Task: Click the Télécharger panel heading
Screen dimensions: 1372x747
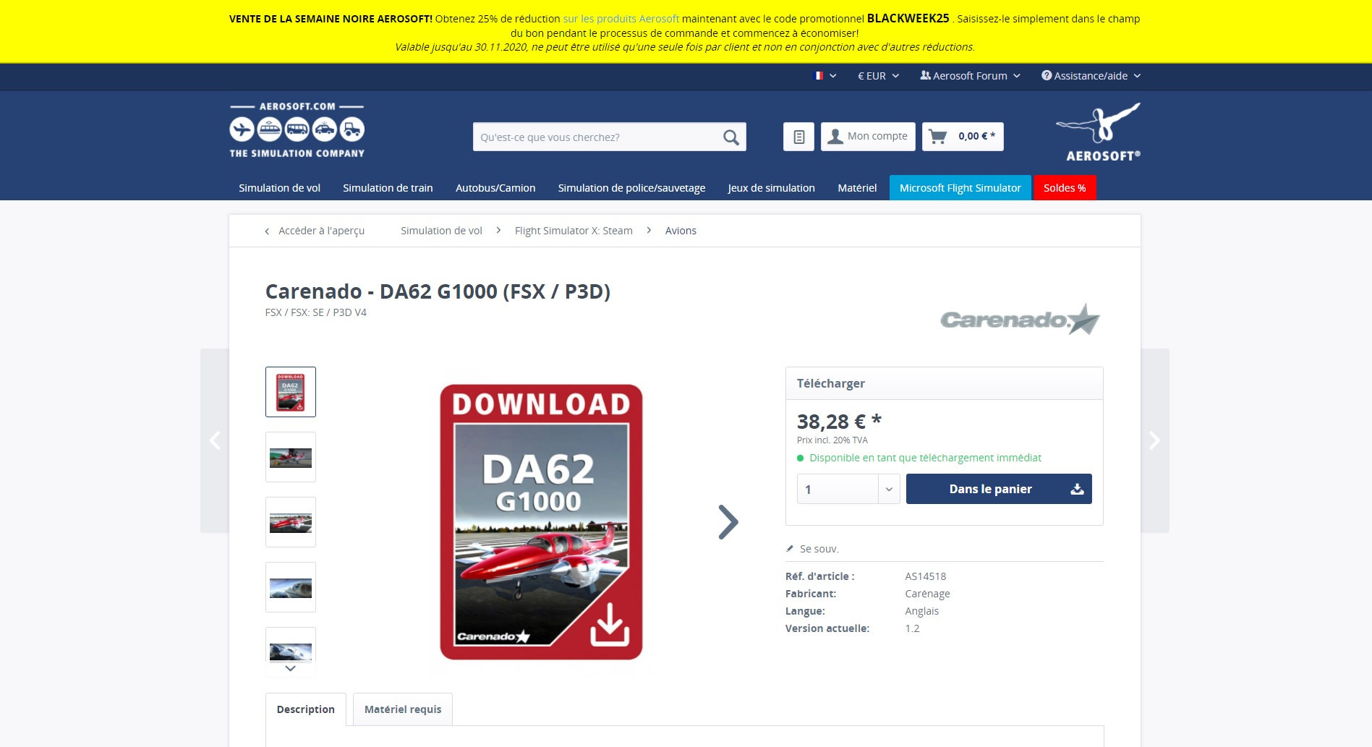Action: (831, 383)
